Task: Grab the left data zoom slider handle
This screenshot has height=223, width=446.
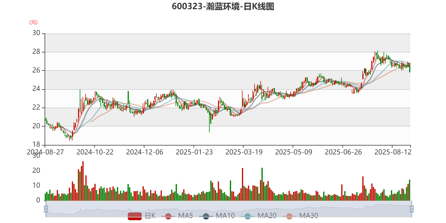Action: click(46, 209)
